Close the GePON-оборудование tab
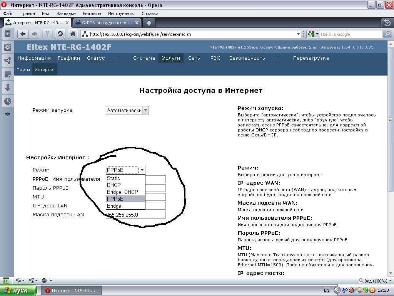This screenshot has width=394, height=296. (137, 23)
